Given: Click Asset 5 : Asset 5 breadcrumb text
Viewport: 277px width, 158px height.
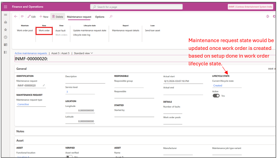Looking at the screenshot, I should click(x=61, y=53).
